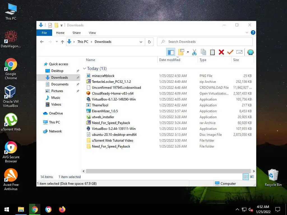Switch to Details view icon in status bar

[x=246, y=177]
